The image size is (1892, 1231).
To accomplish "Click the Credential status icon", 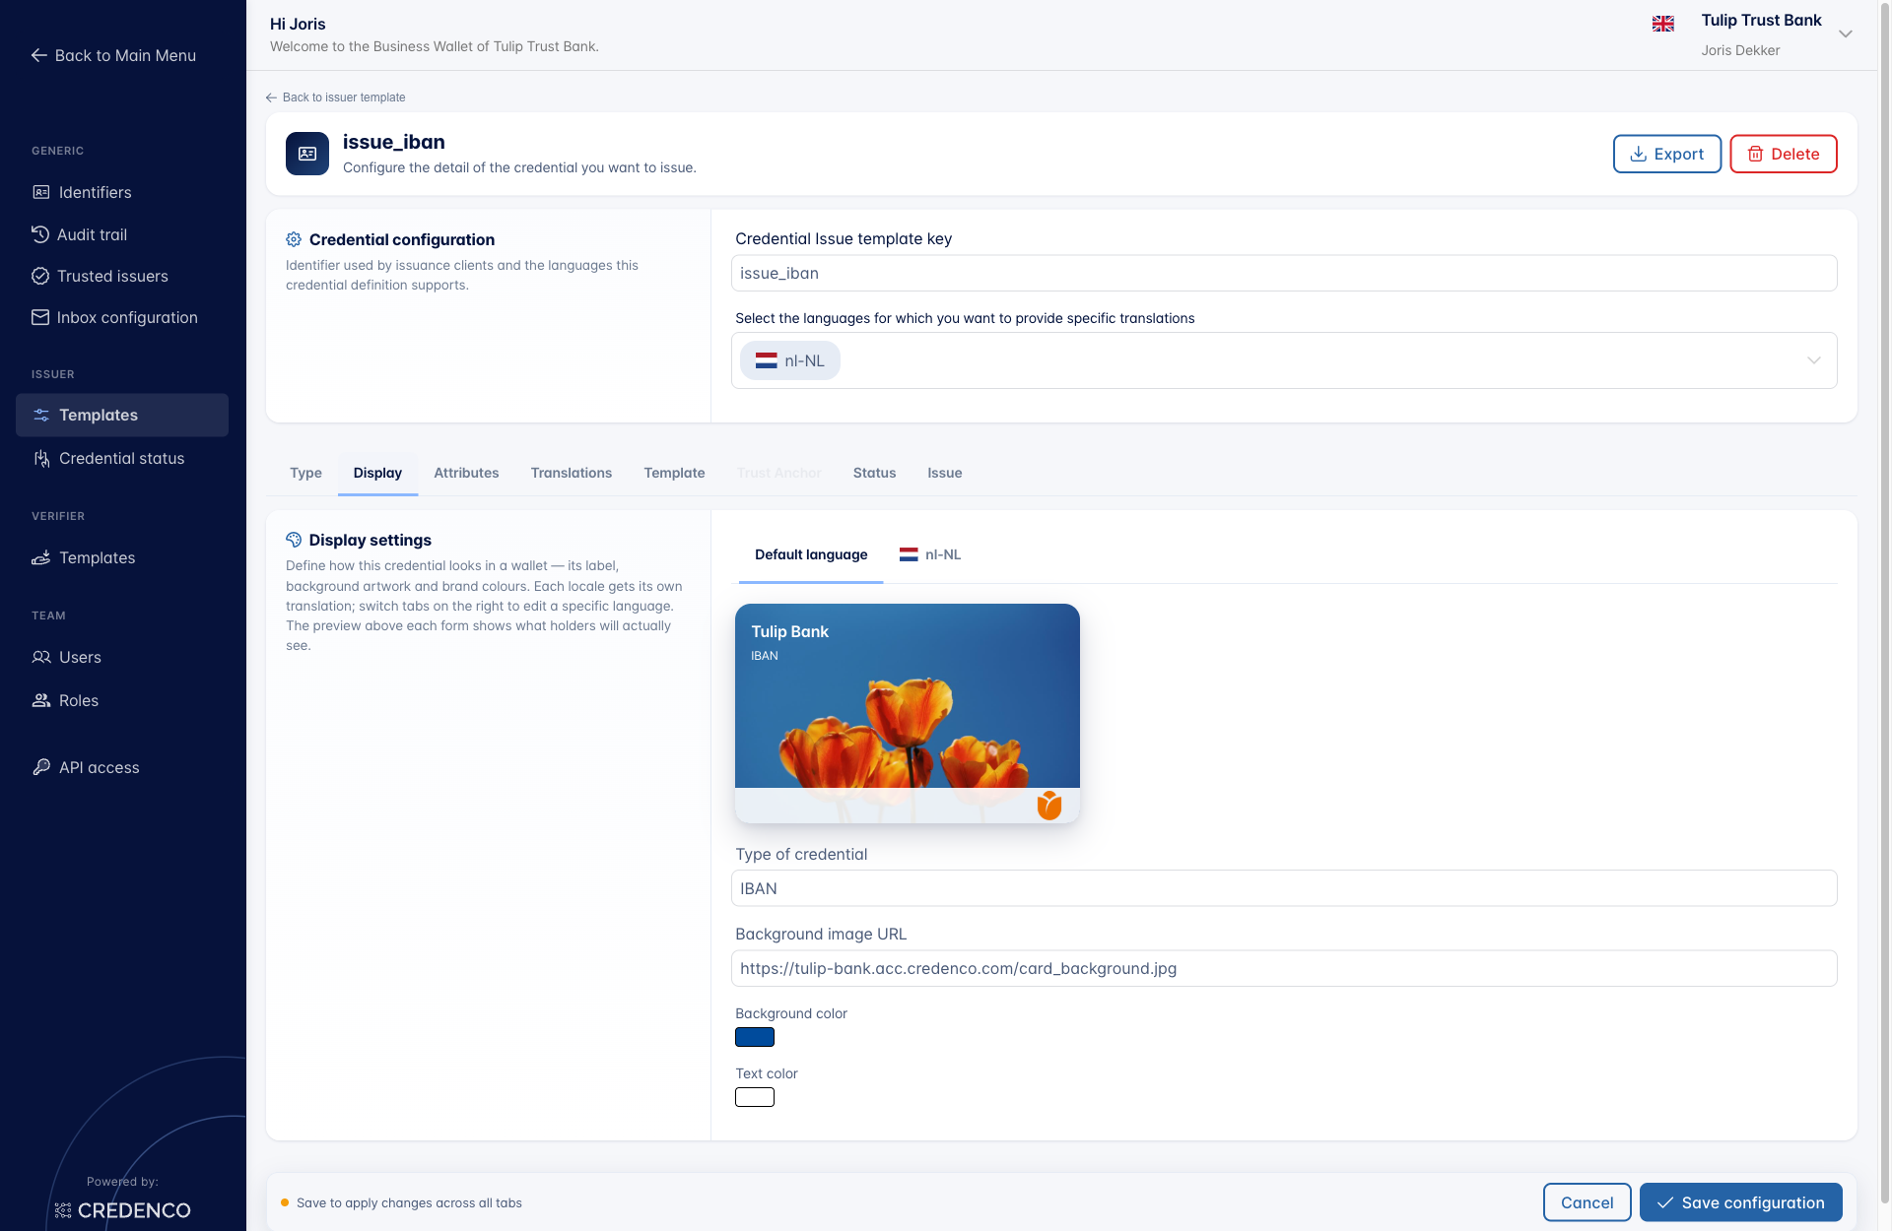I will click(41, 458).
